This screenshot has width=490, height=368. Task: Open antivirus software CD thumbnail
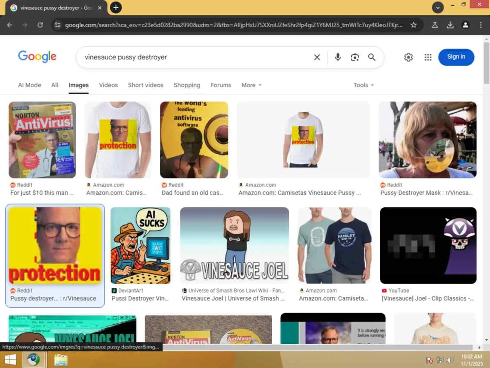[x=194, y=140]
